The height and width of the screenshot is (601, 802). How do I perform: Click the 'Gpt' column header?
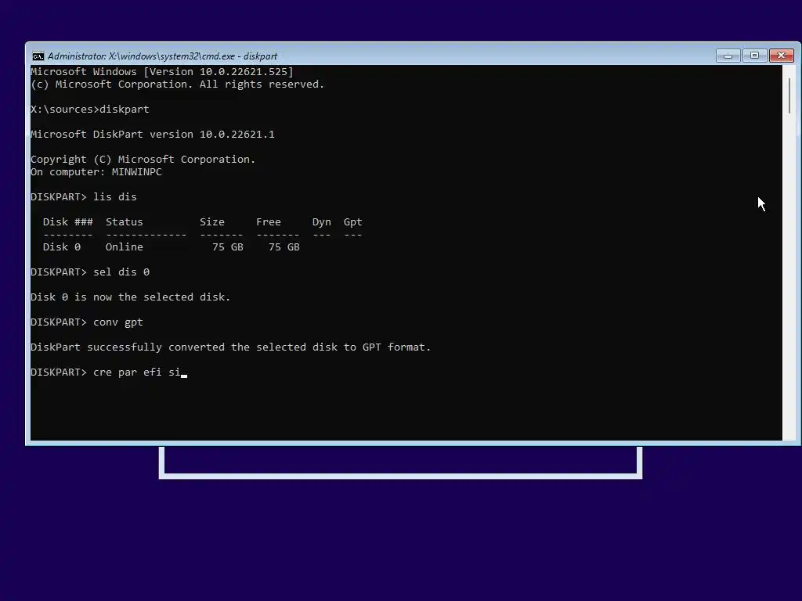pos(353,222)
